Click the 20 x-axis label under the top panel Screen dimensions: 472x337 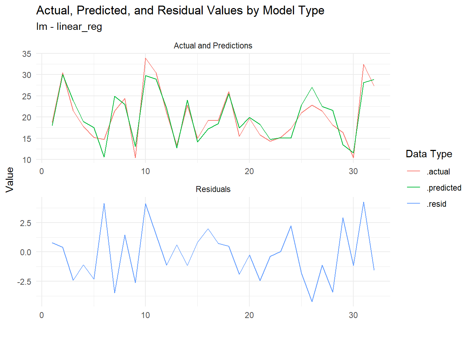[x=249, y=171]
